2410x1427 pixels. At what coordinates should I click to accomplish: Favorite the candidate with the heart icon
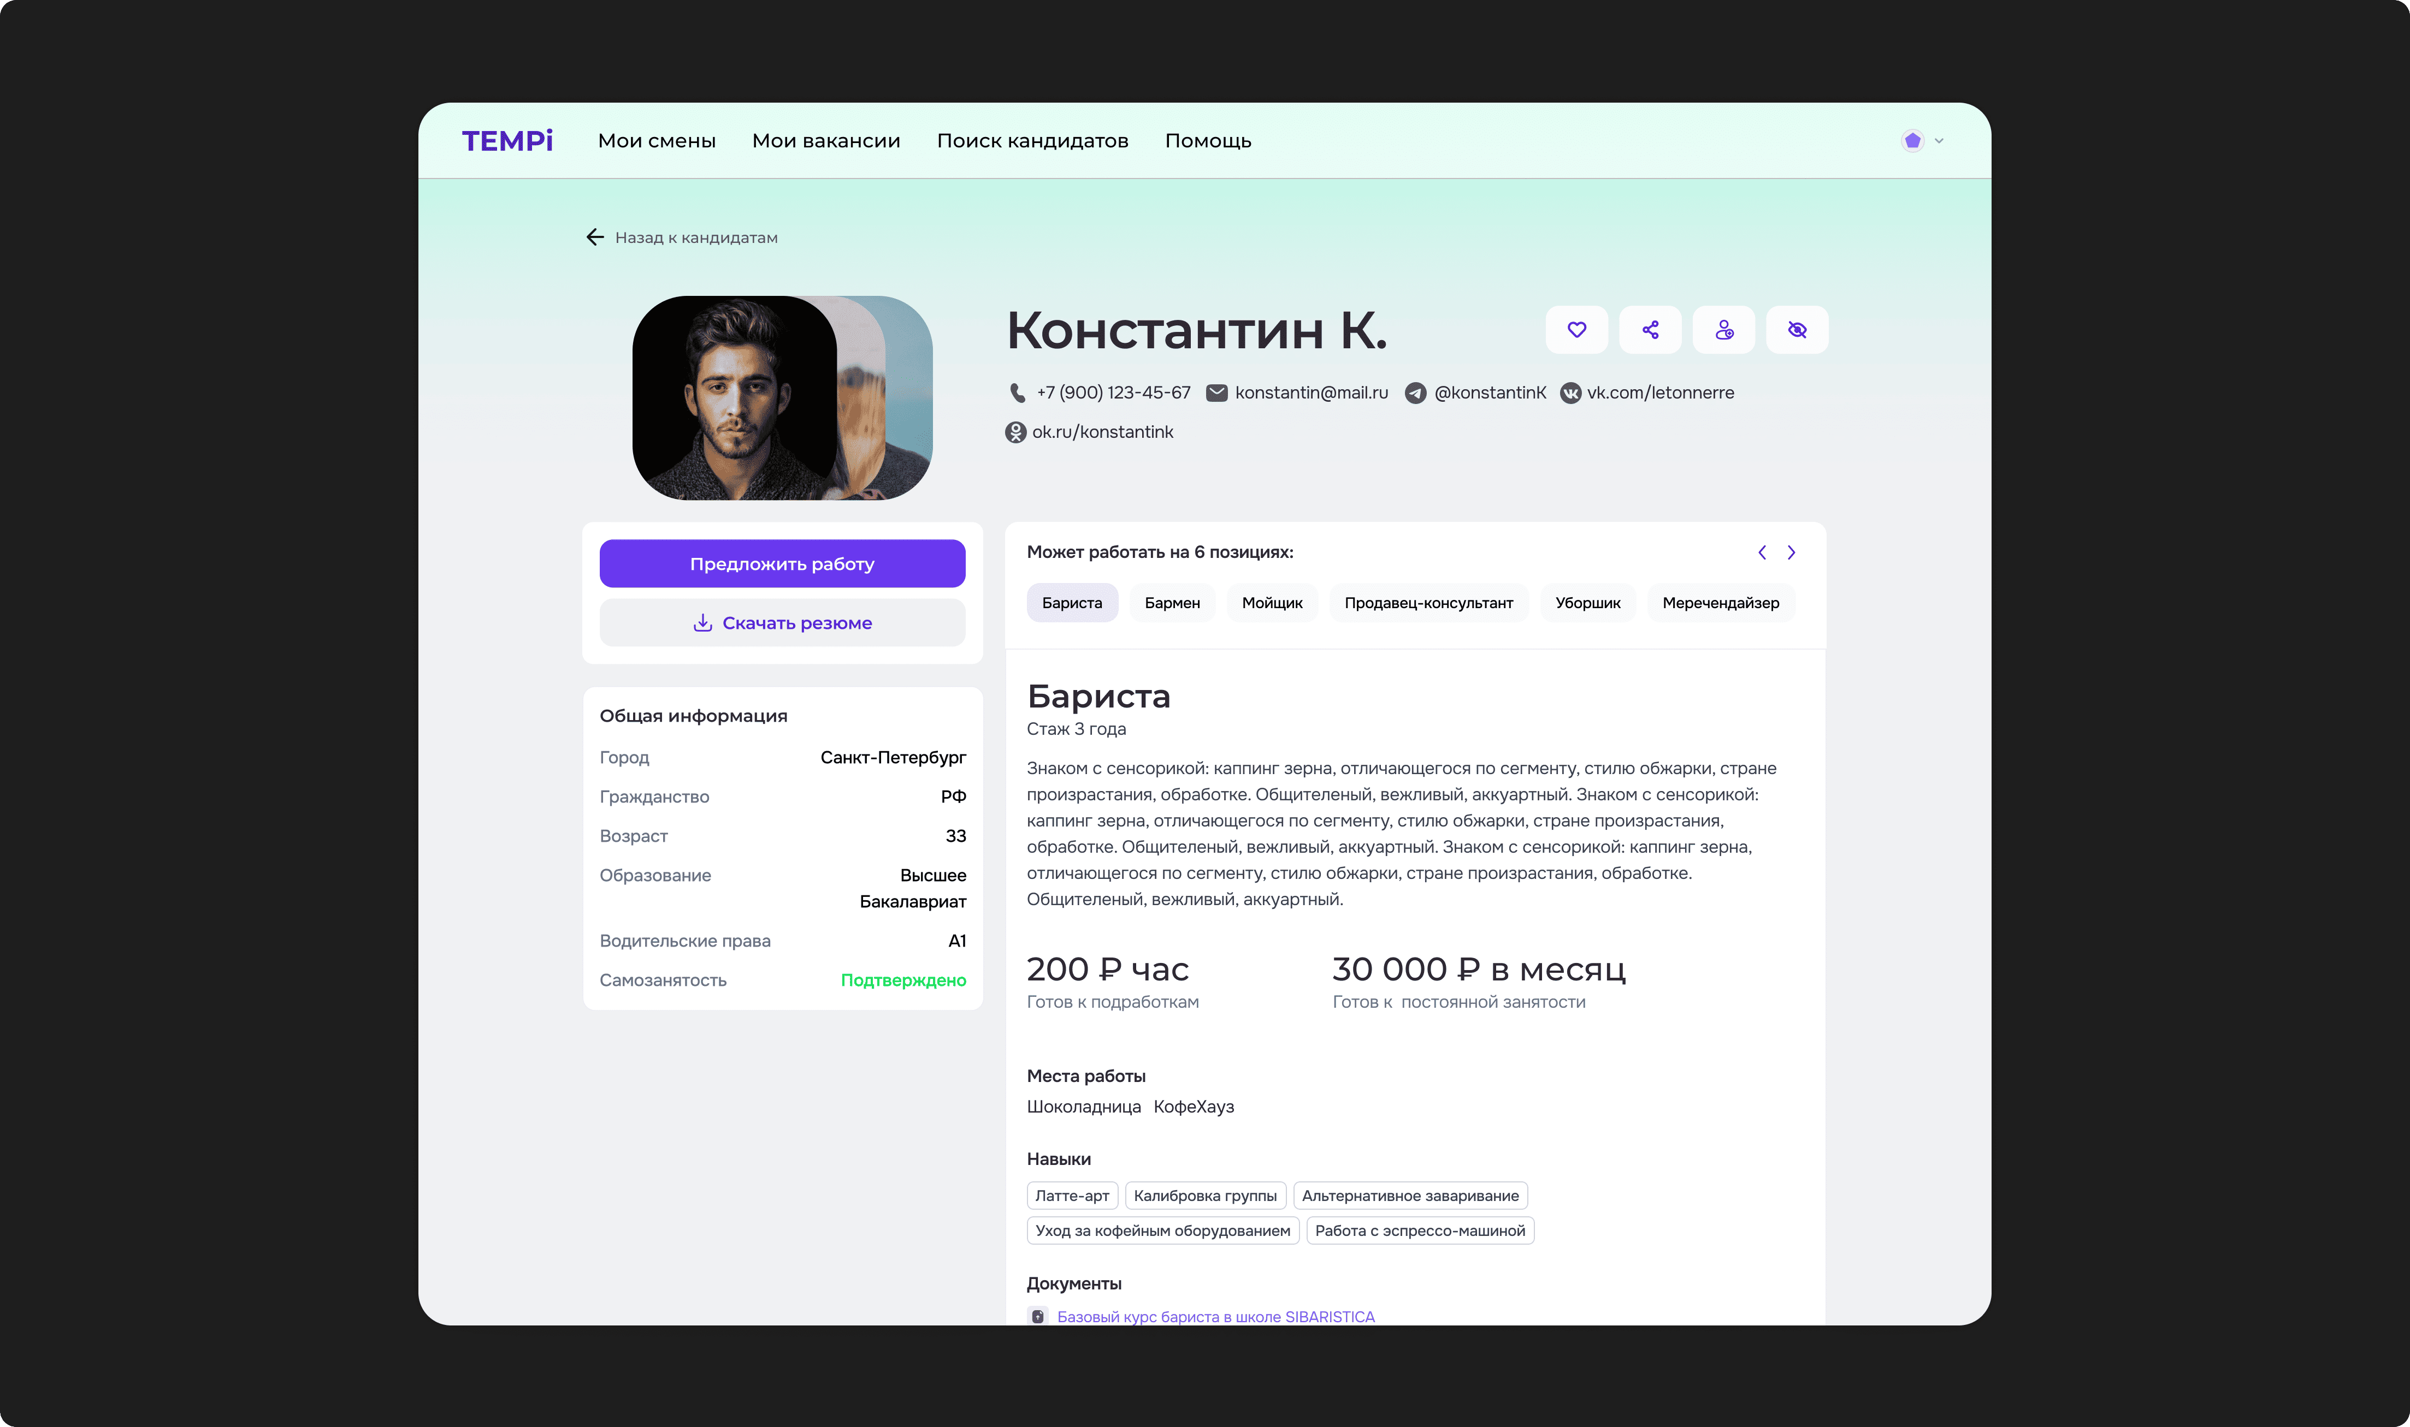pos(1577,330)
